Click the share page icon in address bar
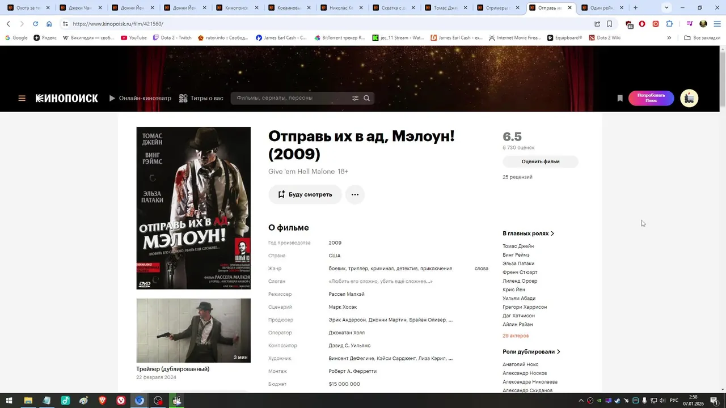Image resolution: width=726 pixels, height=408 pixels. (x=597, y=24)
